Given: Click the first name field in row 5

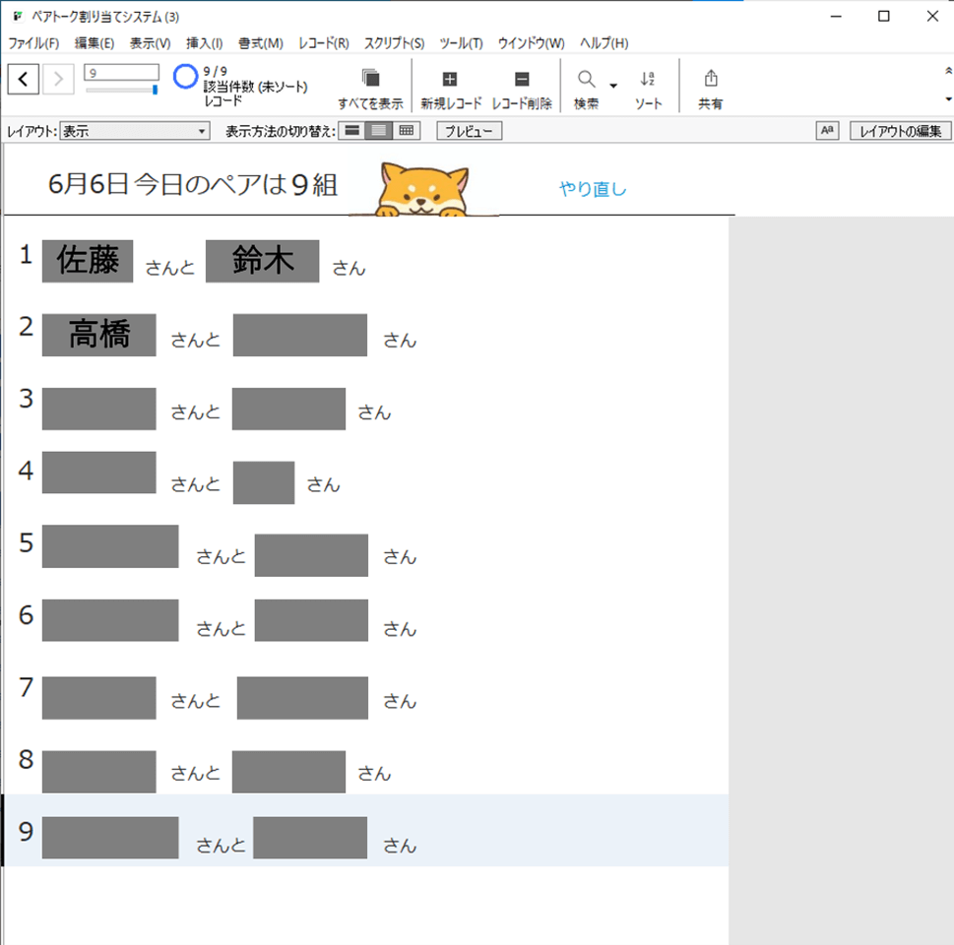Looking at the screenshot, I should click(x=110, y=546).
